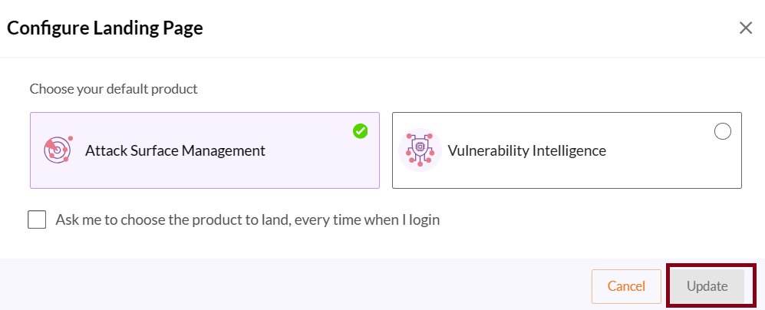Click the 'Vulnerability Intelligence' text label
Viewport: 765px width, 310px height.
tap(526, 150)
